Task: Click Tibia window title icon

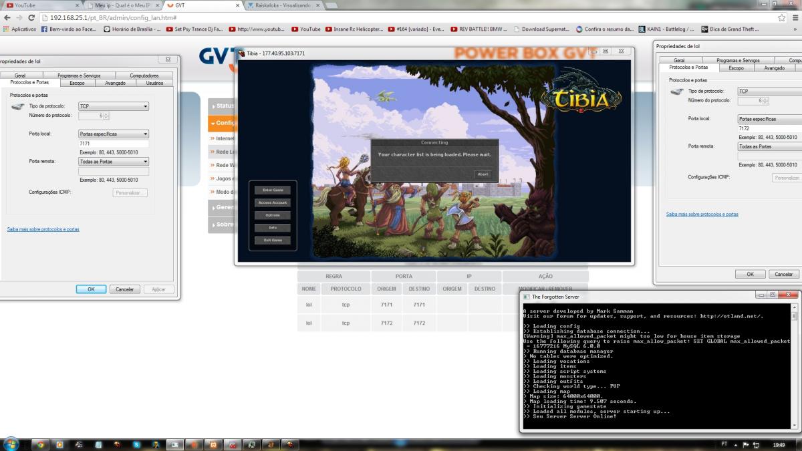Action: [x=241, y=53]
